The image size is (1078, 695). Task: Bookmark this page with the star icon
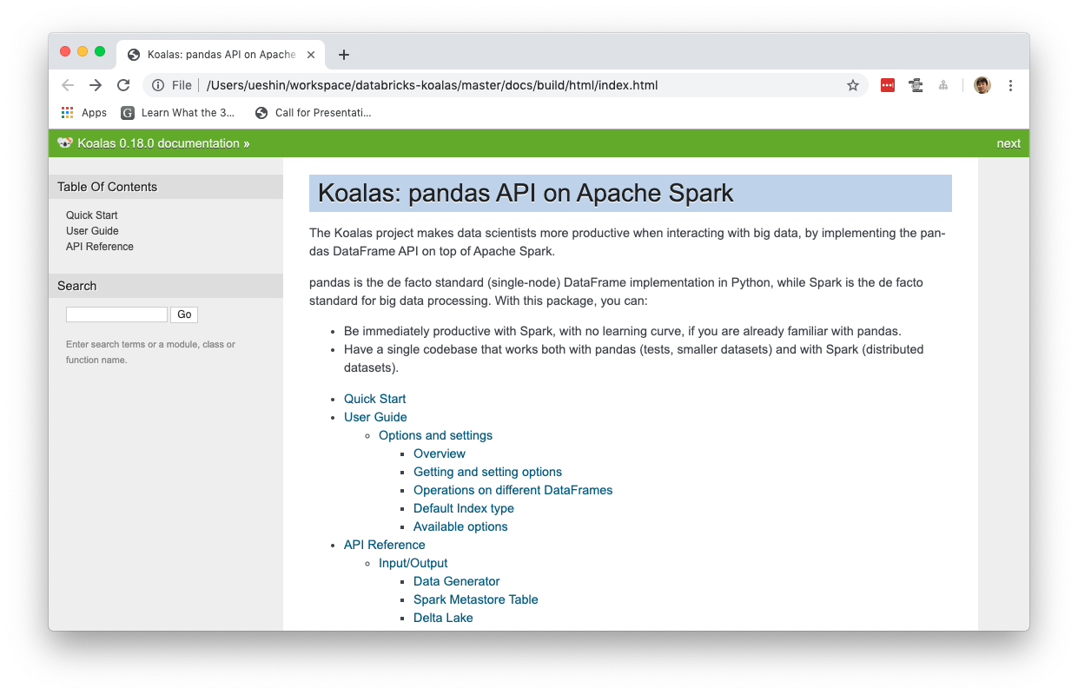(x=853, y=85)
